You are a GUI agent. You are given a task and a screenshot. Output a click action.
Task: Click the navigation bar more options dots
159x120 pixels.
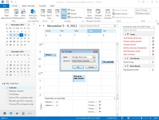(x=30, y=113)
